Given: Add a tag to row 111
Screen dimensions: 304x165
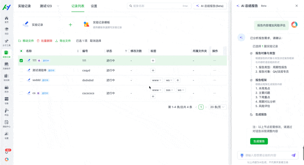Looking at the screenshot, I should [x=153, y=61].
